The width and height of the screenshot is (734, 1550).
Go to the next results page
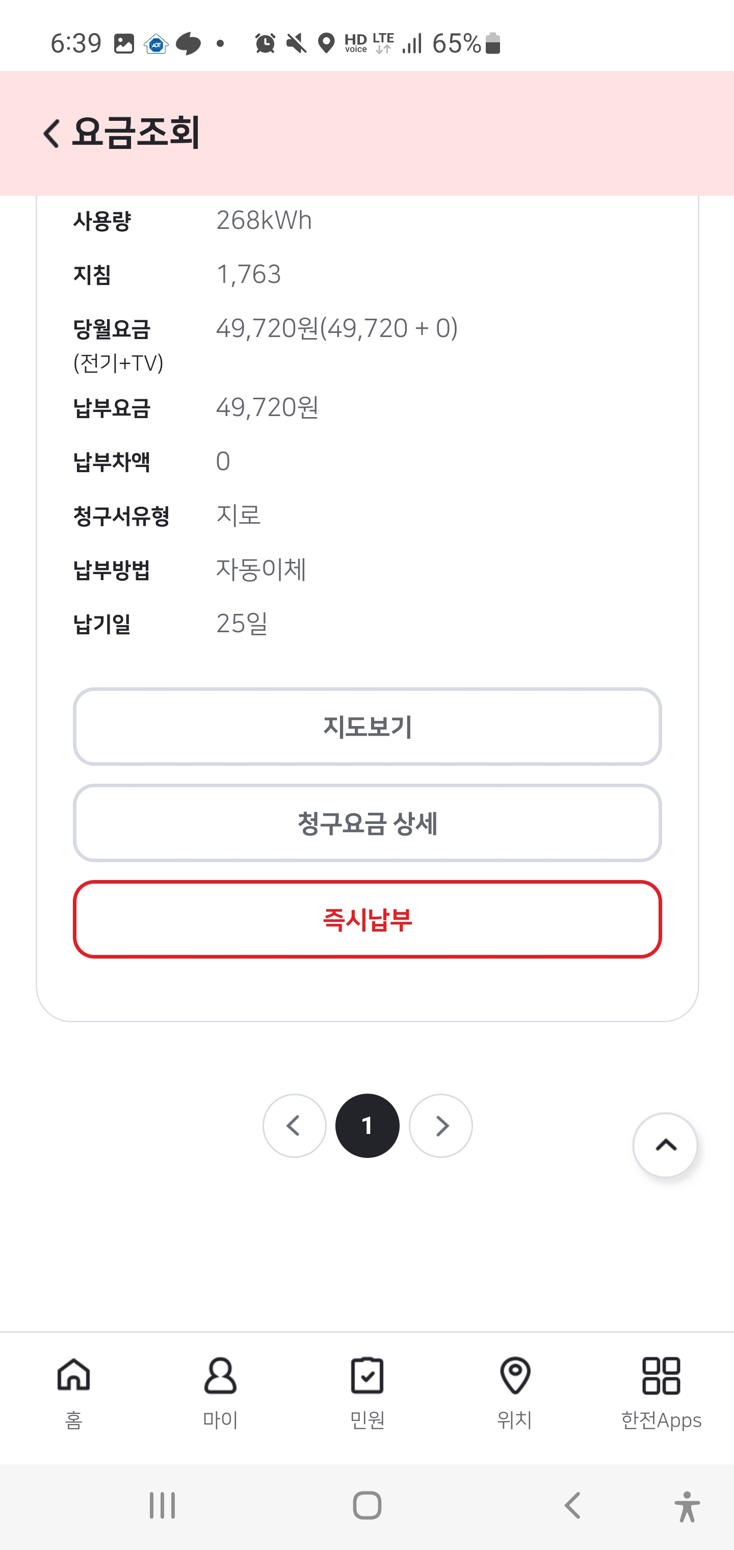(x=440, y=1126)
